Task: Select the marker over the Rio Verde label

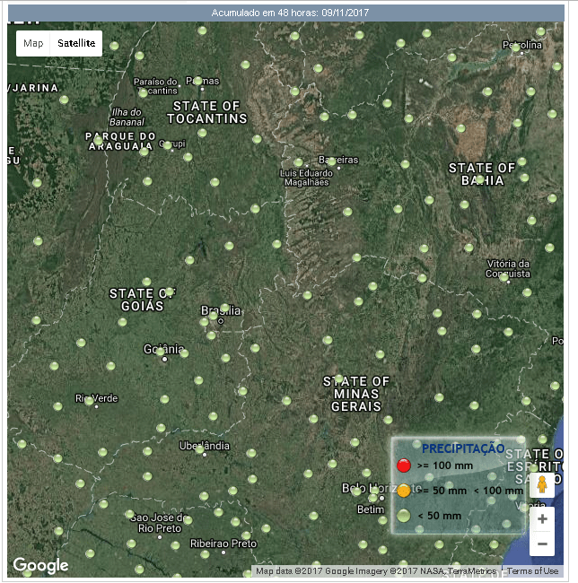Action: click(x=89, y=400)
